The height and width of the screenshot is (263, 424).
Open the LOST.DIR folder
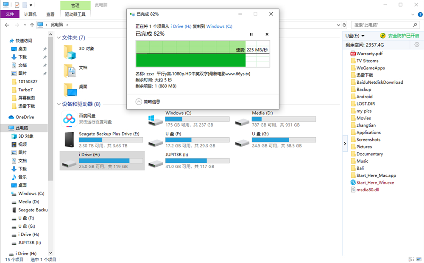click(x=363, y=104)
